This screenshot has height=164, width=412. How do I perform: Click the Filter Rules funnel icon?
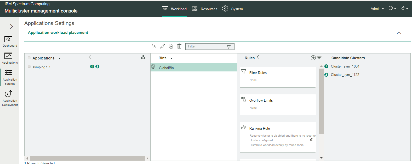(x=244, y=72)
